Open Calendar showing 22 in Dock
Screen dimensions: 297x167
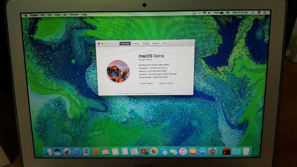tap(105, 152)
